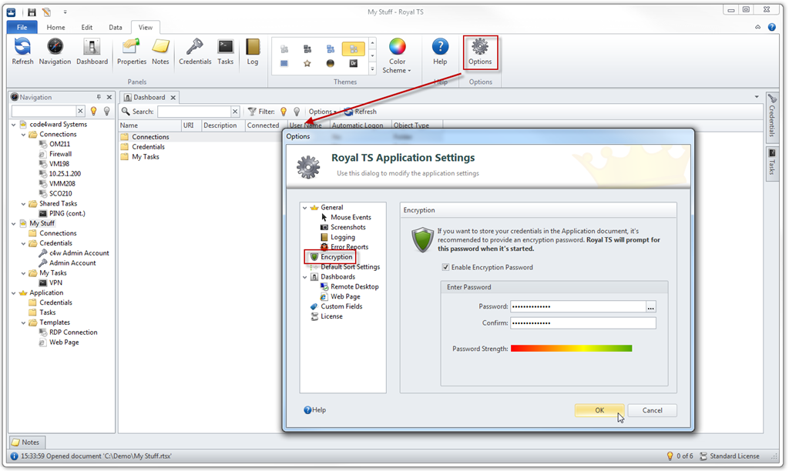The height and width of the screenshot is (471, 789).
Task: Select the highlighted yellow theme in gallery
Action: (353, 48)
